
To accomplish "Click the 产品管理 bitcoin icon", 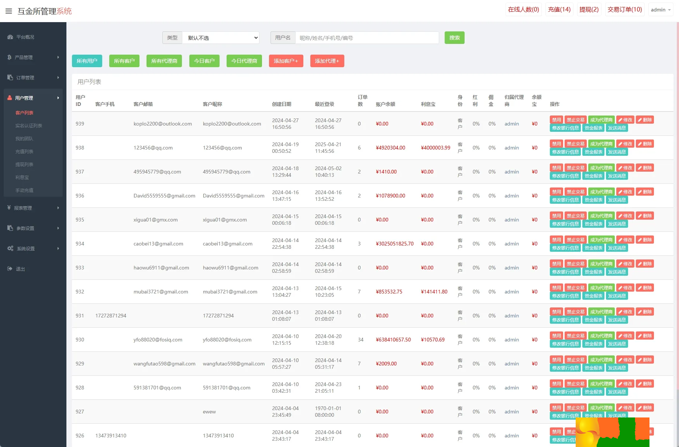I will pos(10,57).
